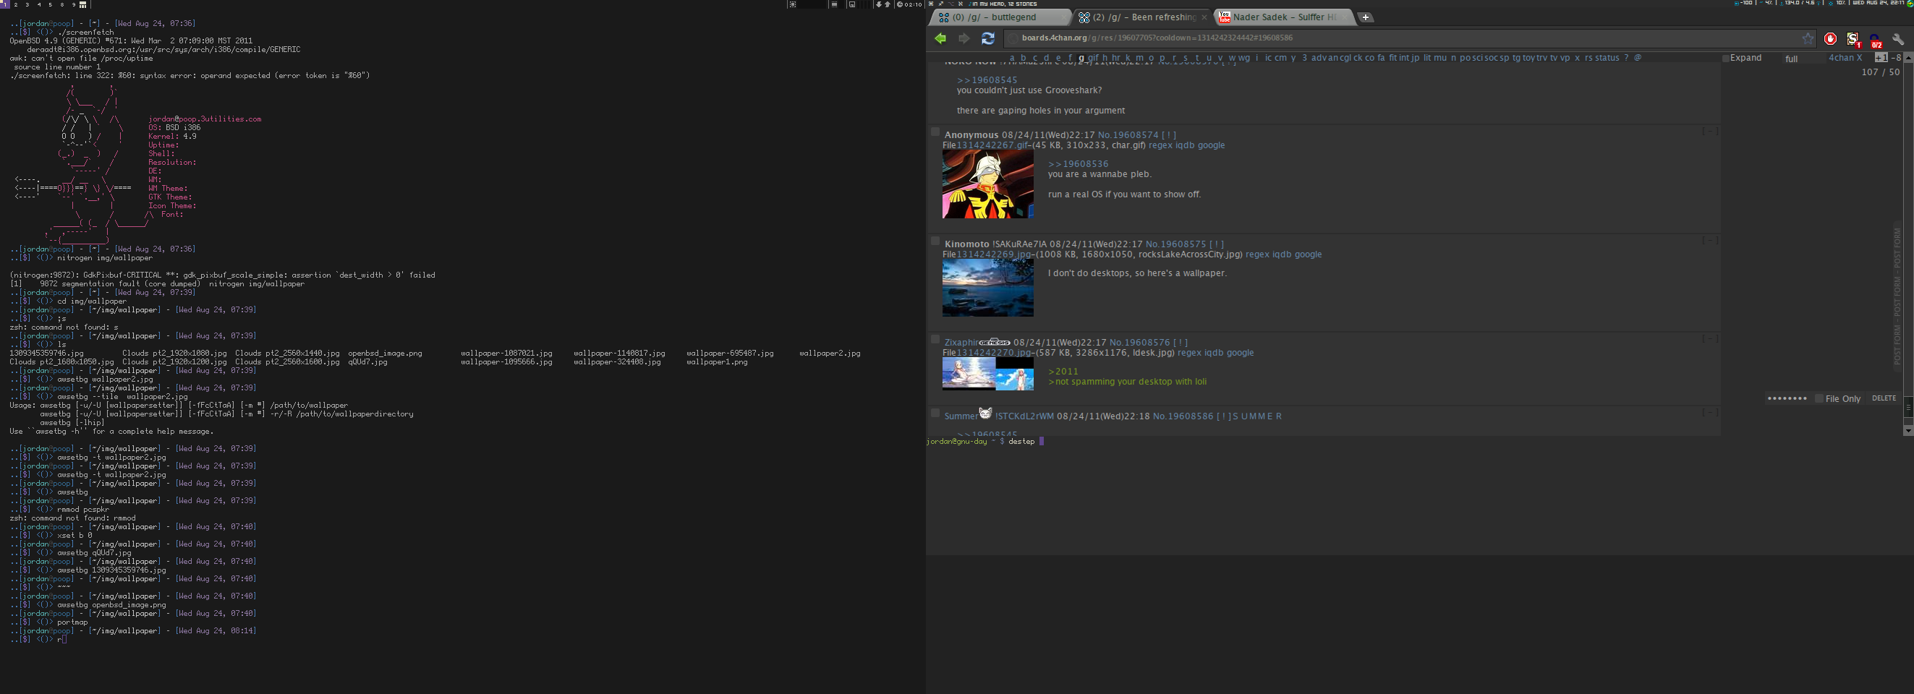
Task: Switch to workspace 9
Action: click(x=74, y=4)
